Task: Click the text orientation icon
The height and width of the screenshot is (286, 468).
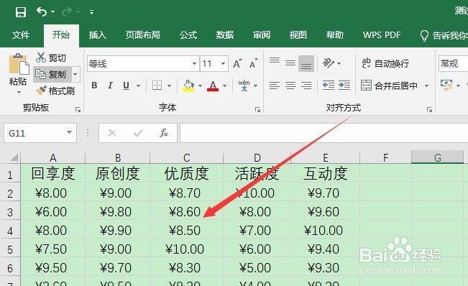Action: [329, 63]
